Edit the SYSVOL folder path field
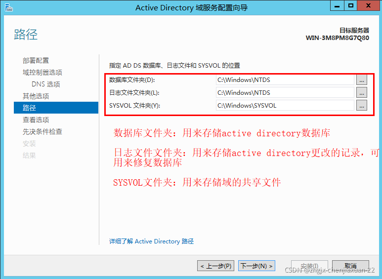The image size is (382, 279). pos(285,106)
